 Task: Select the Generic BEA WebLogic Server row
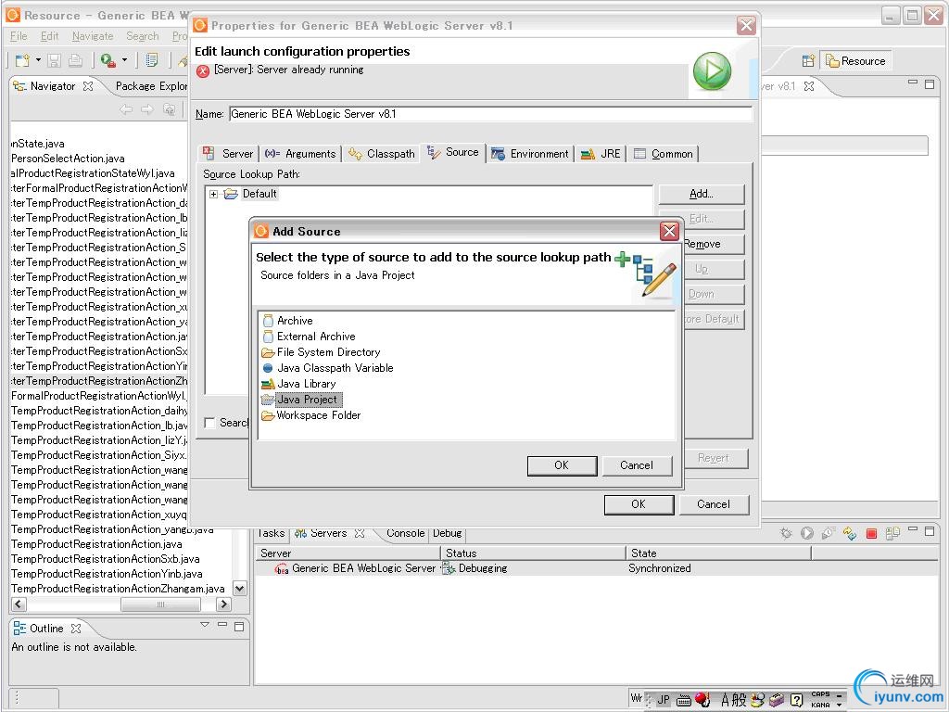pyautogui.click(x=596, y=568)
